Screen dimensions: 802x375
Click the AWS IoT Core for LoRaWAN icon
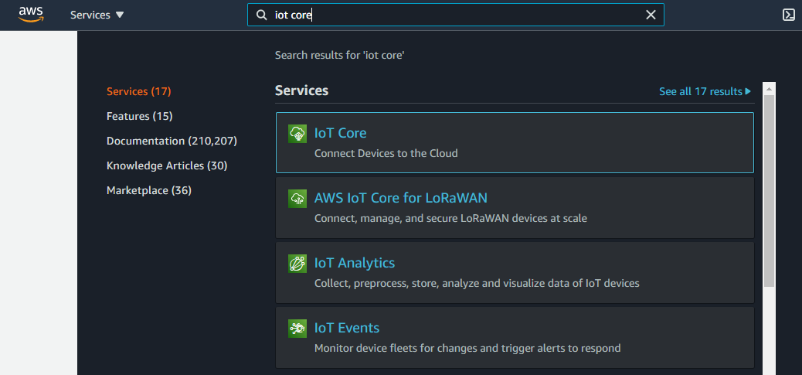(297, 199)
